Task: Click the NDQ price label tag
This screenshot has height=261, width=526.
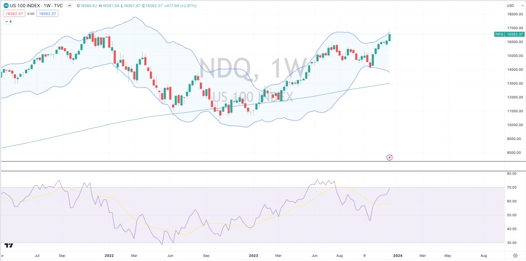Action: [499, 34]
